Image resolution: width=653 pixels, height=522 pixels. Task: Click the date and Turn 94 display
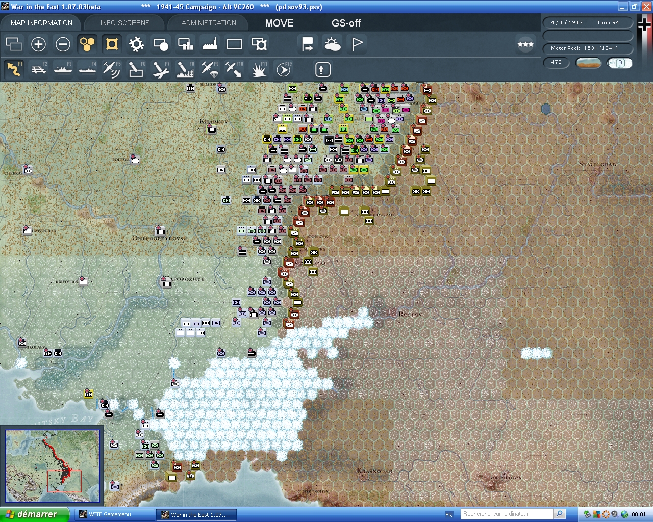[x=587, y=22]
